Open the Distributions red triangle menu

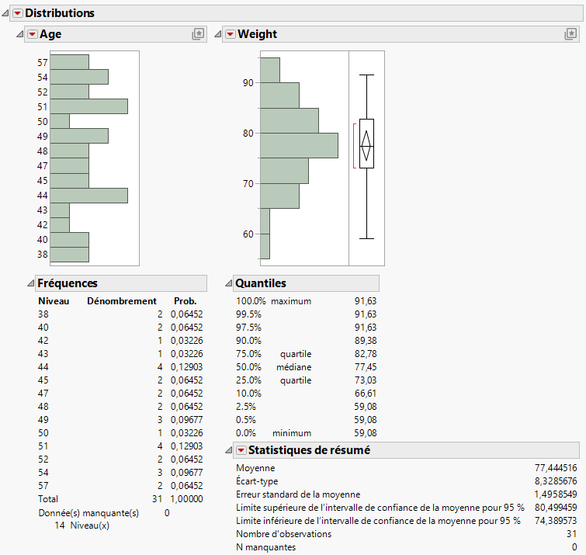pyautogui.click(x=17, y=13)
